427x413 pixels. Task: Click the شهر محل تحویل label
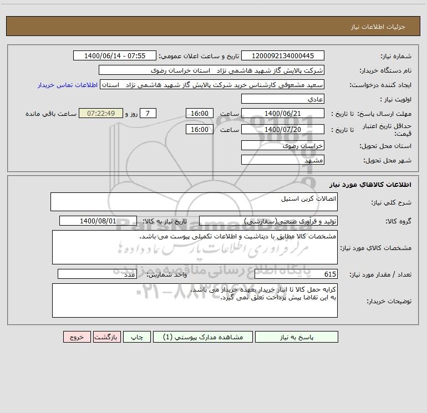click(388, 160)
